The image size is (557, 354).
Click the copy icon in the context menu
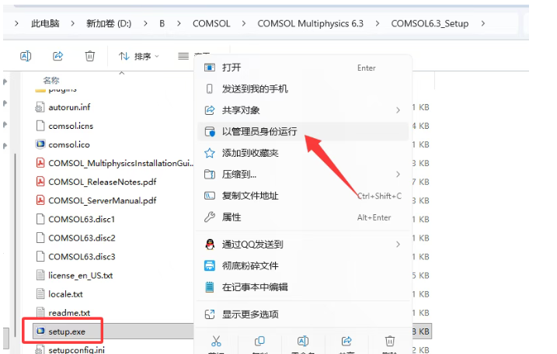pos(259,342)
